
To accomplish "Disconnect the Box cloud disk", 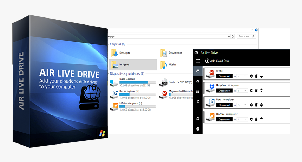I will (224, 105).
